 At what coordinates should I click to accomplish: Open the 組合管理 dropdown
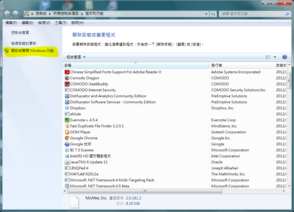[x=76, y=57]
